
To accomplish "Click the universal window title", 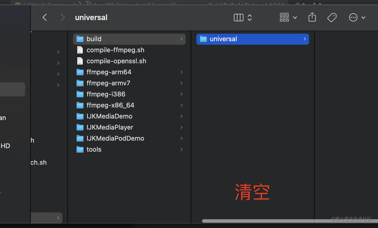I will 91,18.
